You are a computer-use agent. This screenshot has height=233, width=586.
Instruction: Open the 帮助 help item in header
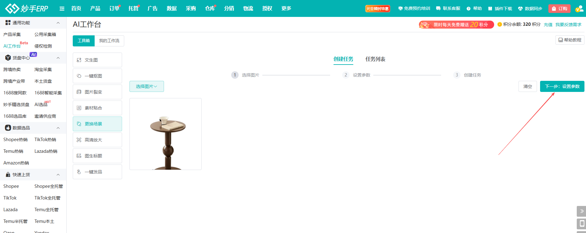point(474,9)
